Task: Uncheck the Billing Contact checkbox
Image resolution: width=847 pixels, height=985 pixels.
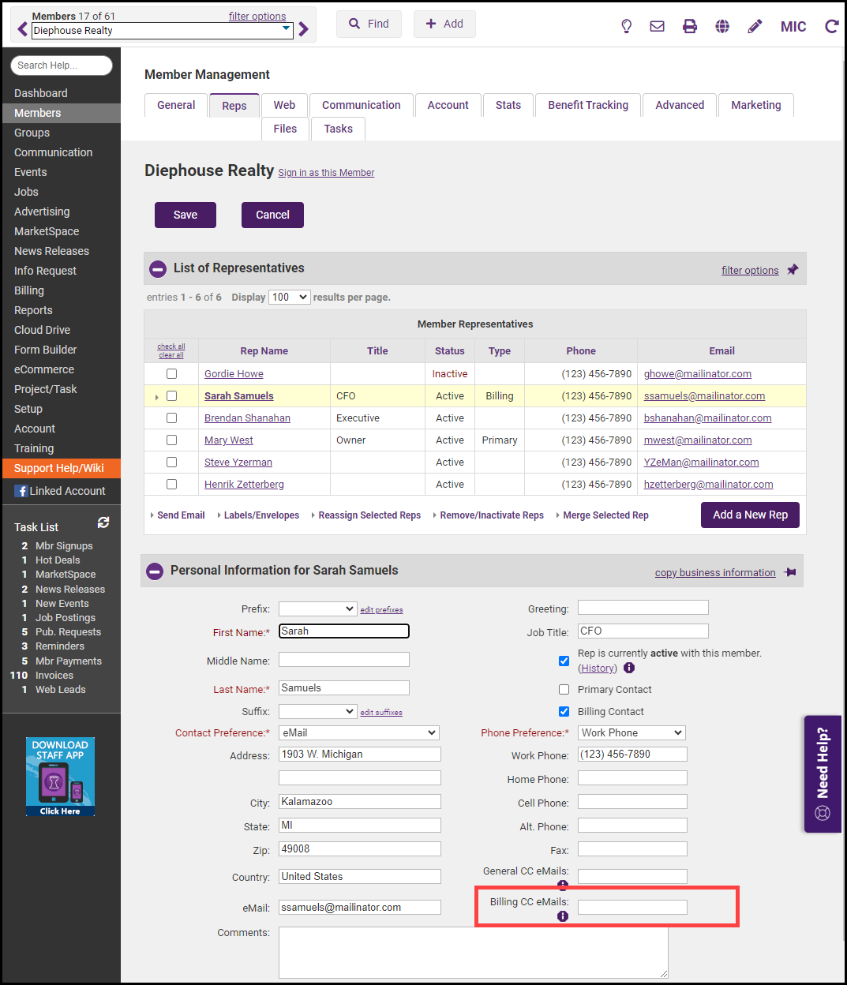Action: 564,712
